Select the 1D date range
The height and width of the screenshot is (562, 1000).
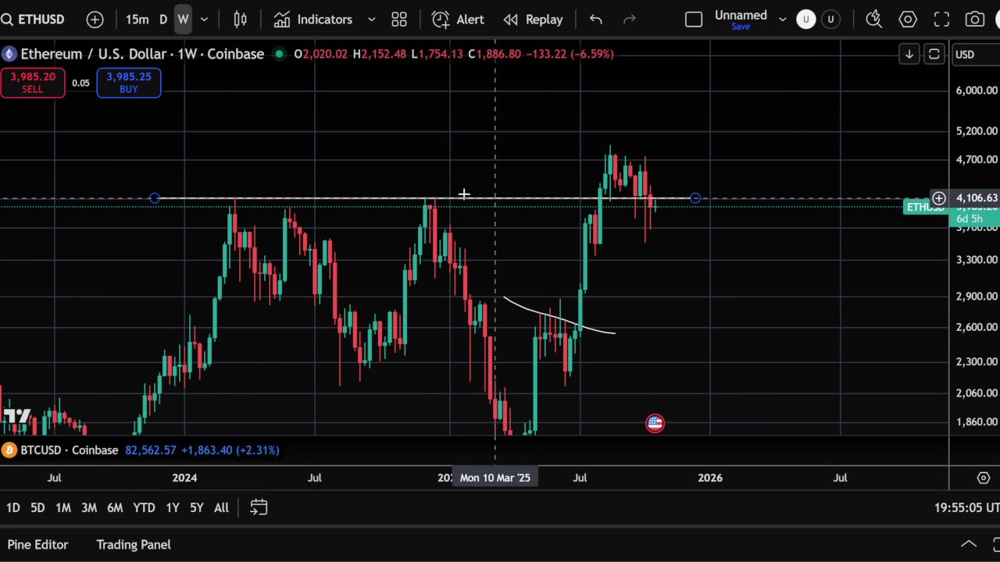[x=13, y=508]
